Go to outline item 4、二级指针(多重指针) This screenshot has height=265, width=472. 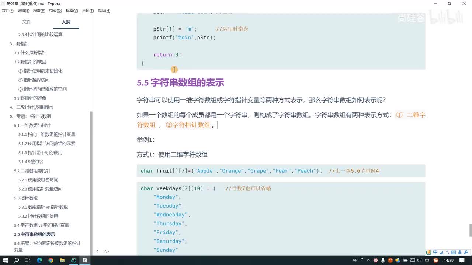click(x=31, y=107)
